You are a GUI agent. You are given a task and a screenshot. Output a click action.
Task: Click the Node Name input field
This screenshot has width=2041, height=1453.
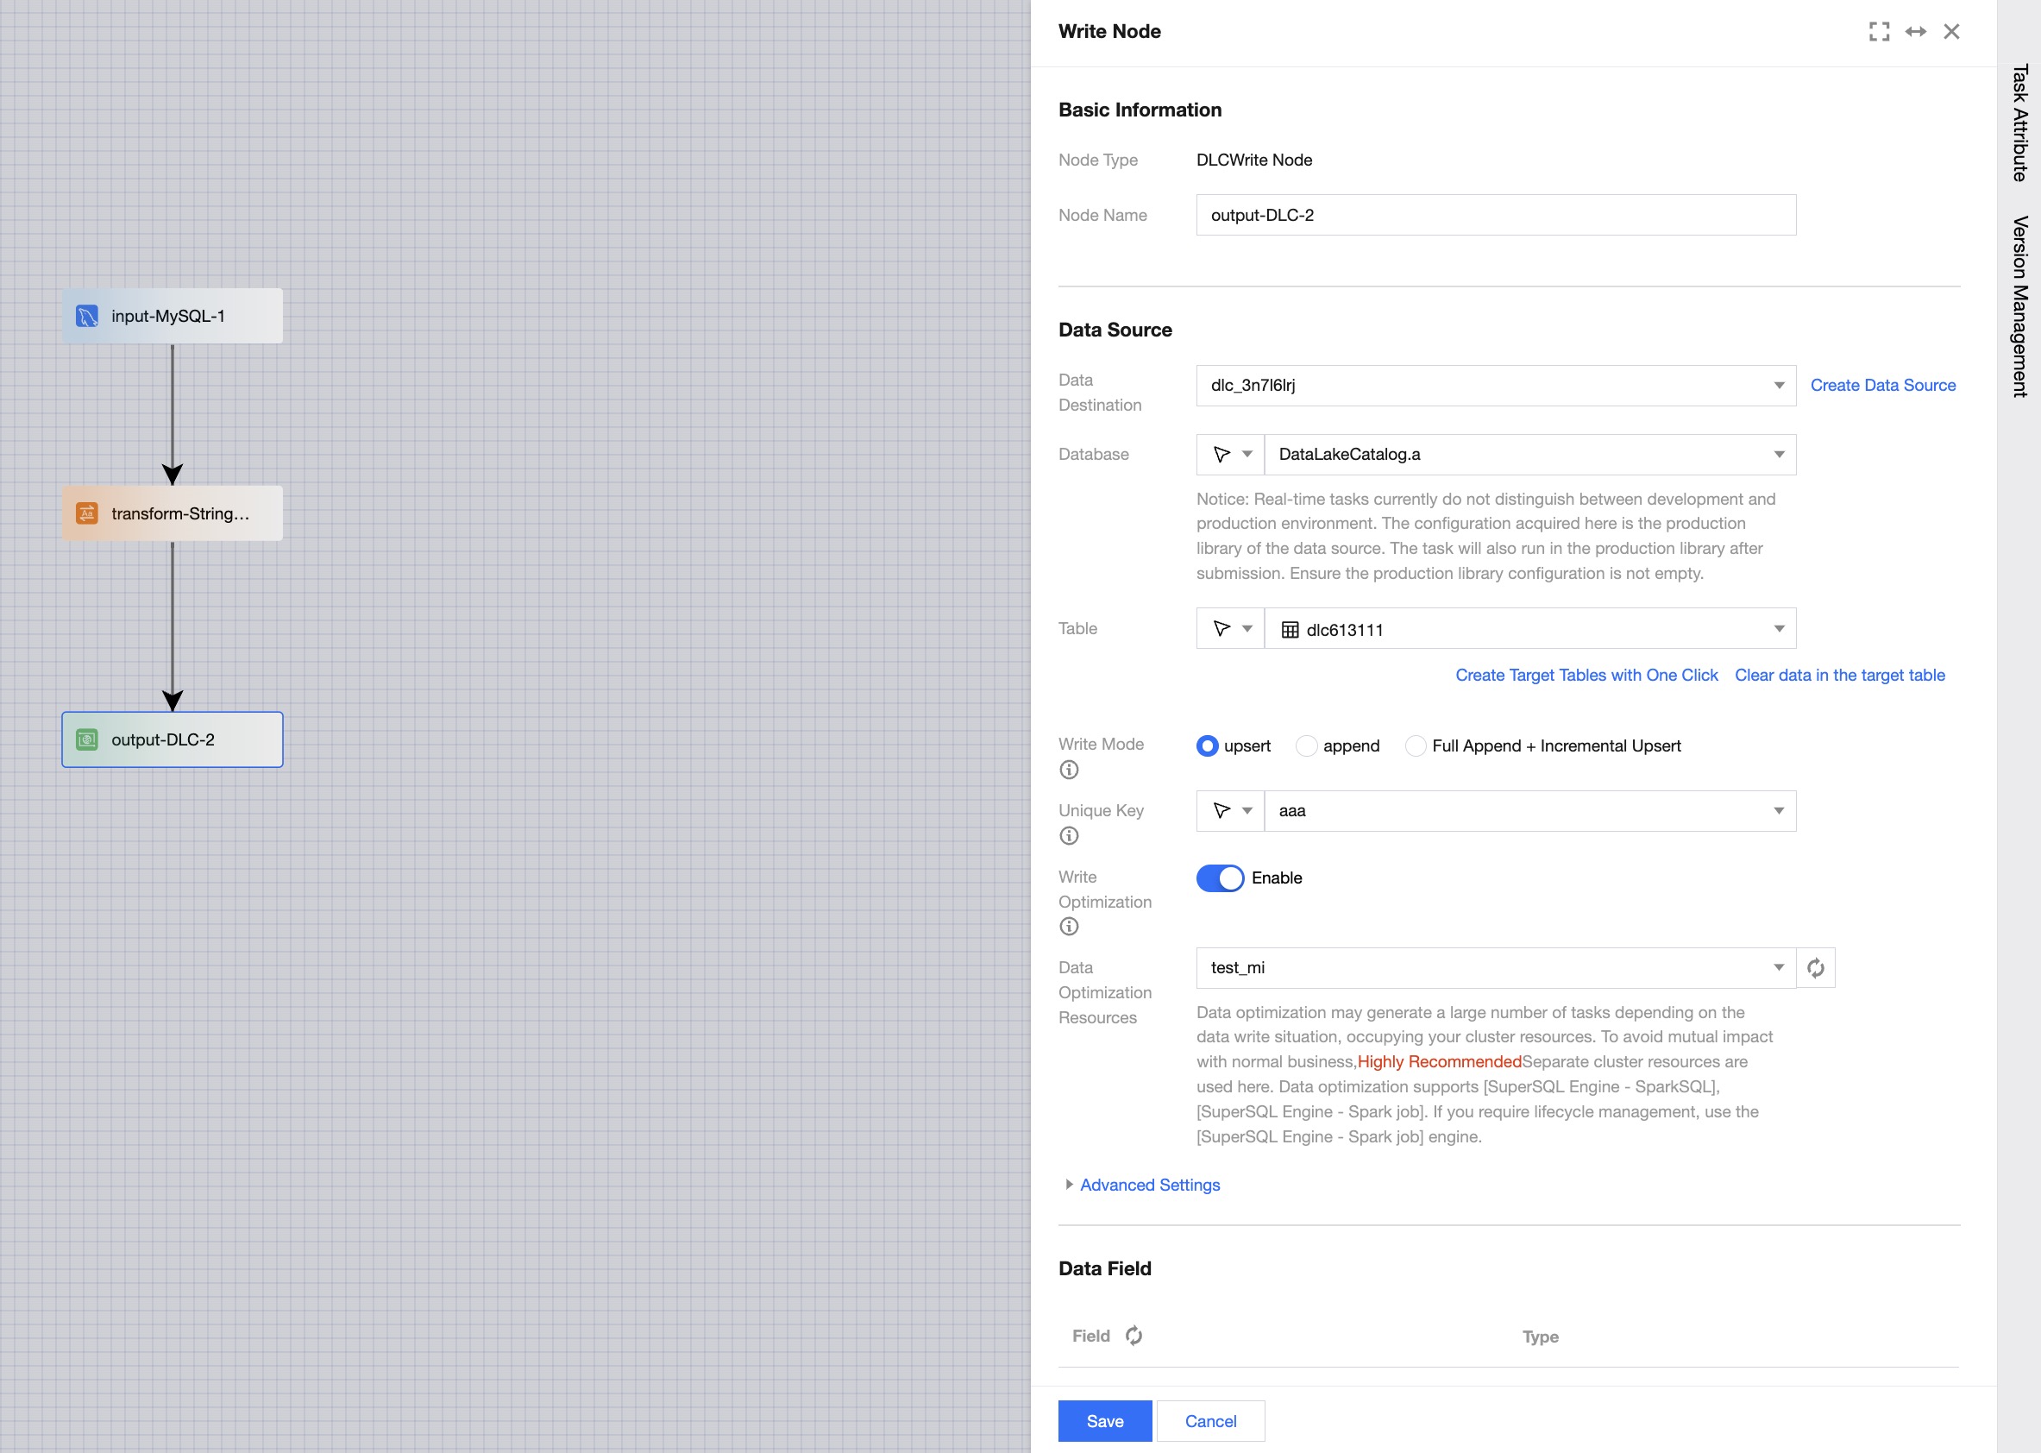coord(1496,215)
